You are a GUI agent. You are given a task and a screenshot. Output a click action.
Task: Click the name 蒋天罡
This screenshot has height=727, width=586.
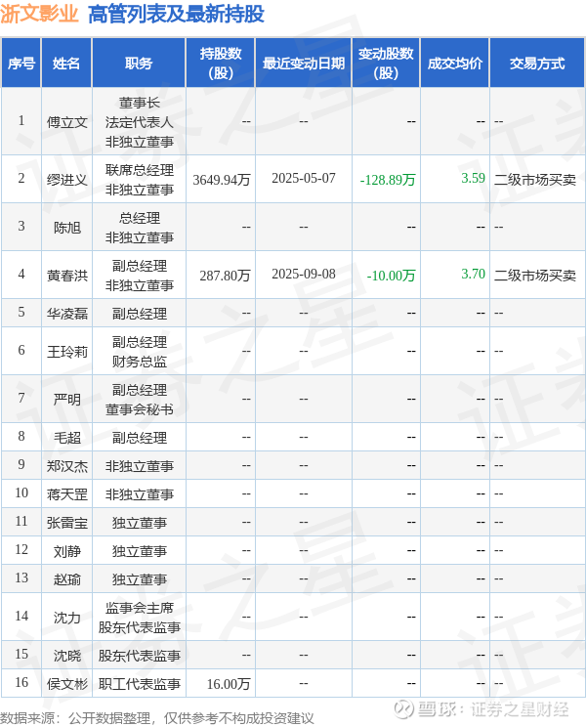coord(67,493)
